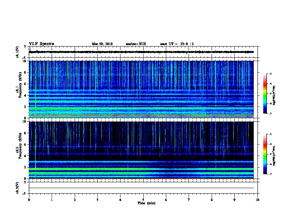Click the time axis tick label "10"
The width and height of the screenshot is (290, 224).
click(x=257, y=199)
